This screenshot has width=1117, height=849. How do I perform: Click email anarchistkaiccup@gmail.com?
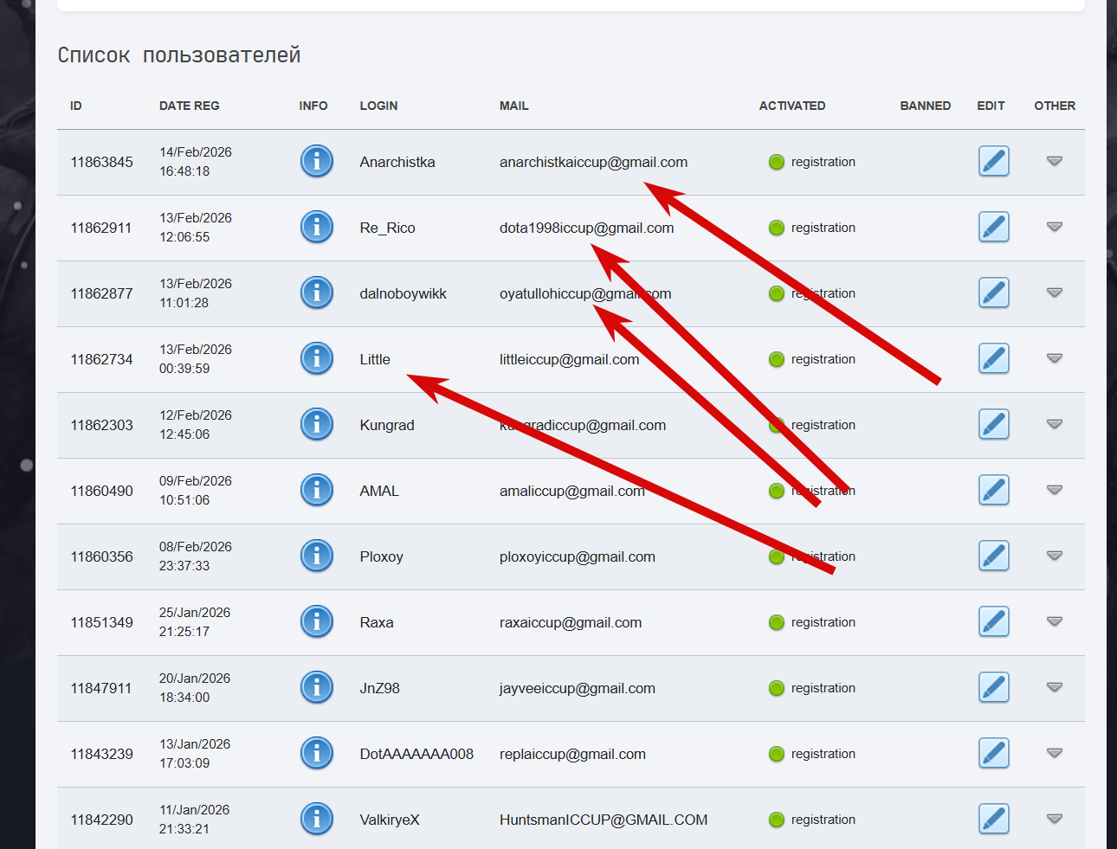pyautogui.click(x=594, y=162)
